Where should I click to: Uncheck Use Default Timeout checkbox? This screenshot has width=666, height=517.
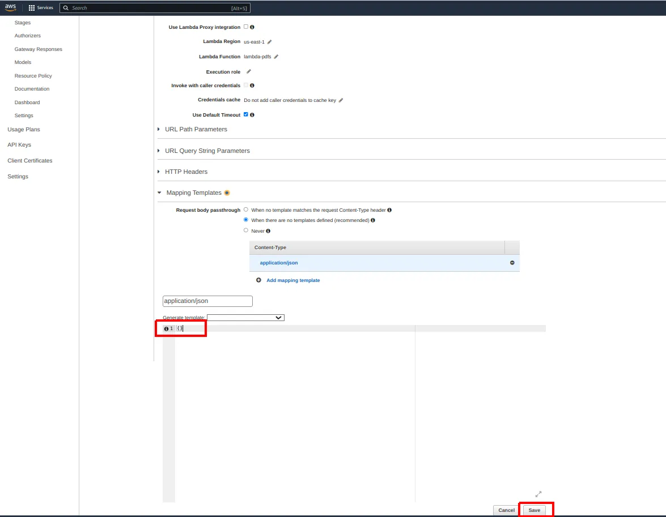[x=246, y=114]
